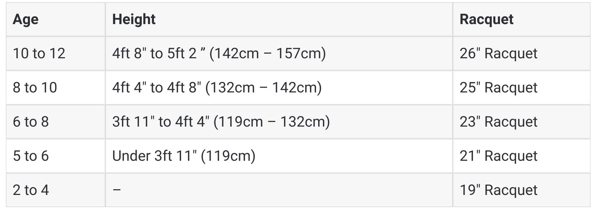Viewport: 596px width, 214px height.
Task: Click the Under 3ft 11" height cell
Action: pyautogui.click(x=279, y=156)
